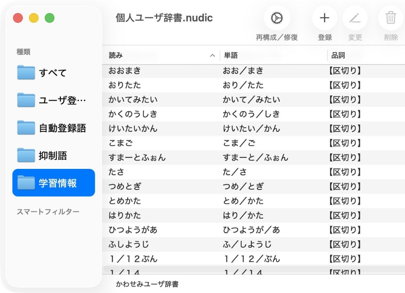Click the 登録 plus icon
This screenshot has height=293, width=405.
pos(324,18)
